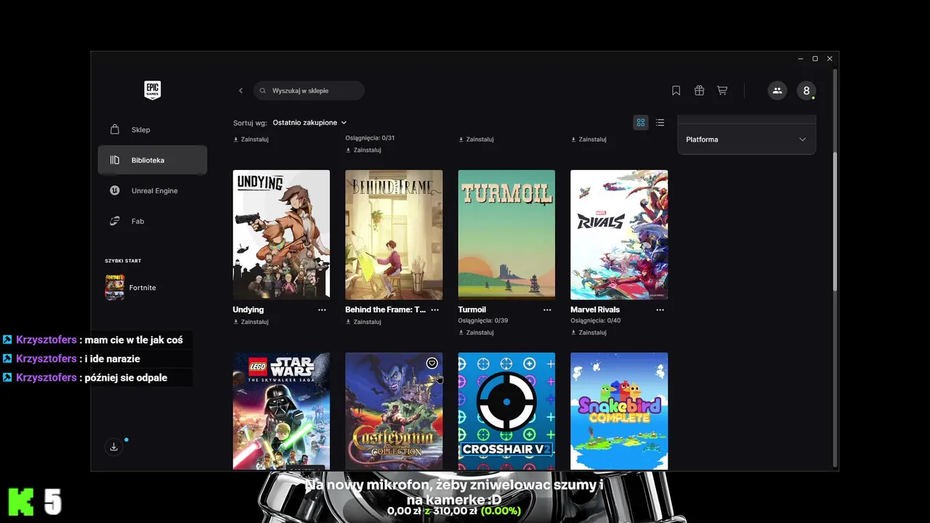
Task: Click Marvel Rivals Osiągnięcia: 0/40 text
Action: (596, 320)
